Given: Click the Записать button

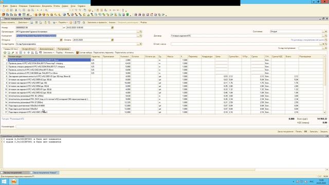Looking at the screenshot, I should [x=314, y=132].
